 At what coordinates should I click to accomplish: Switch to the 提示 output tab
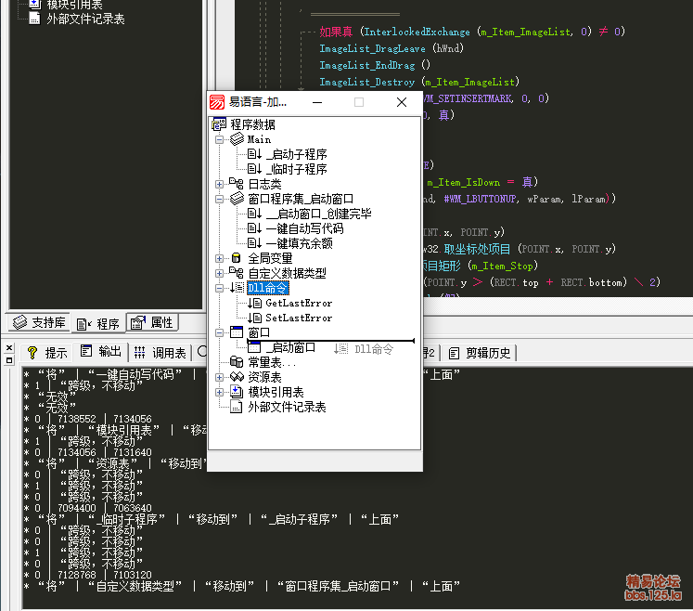(x=47, y=353)
